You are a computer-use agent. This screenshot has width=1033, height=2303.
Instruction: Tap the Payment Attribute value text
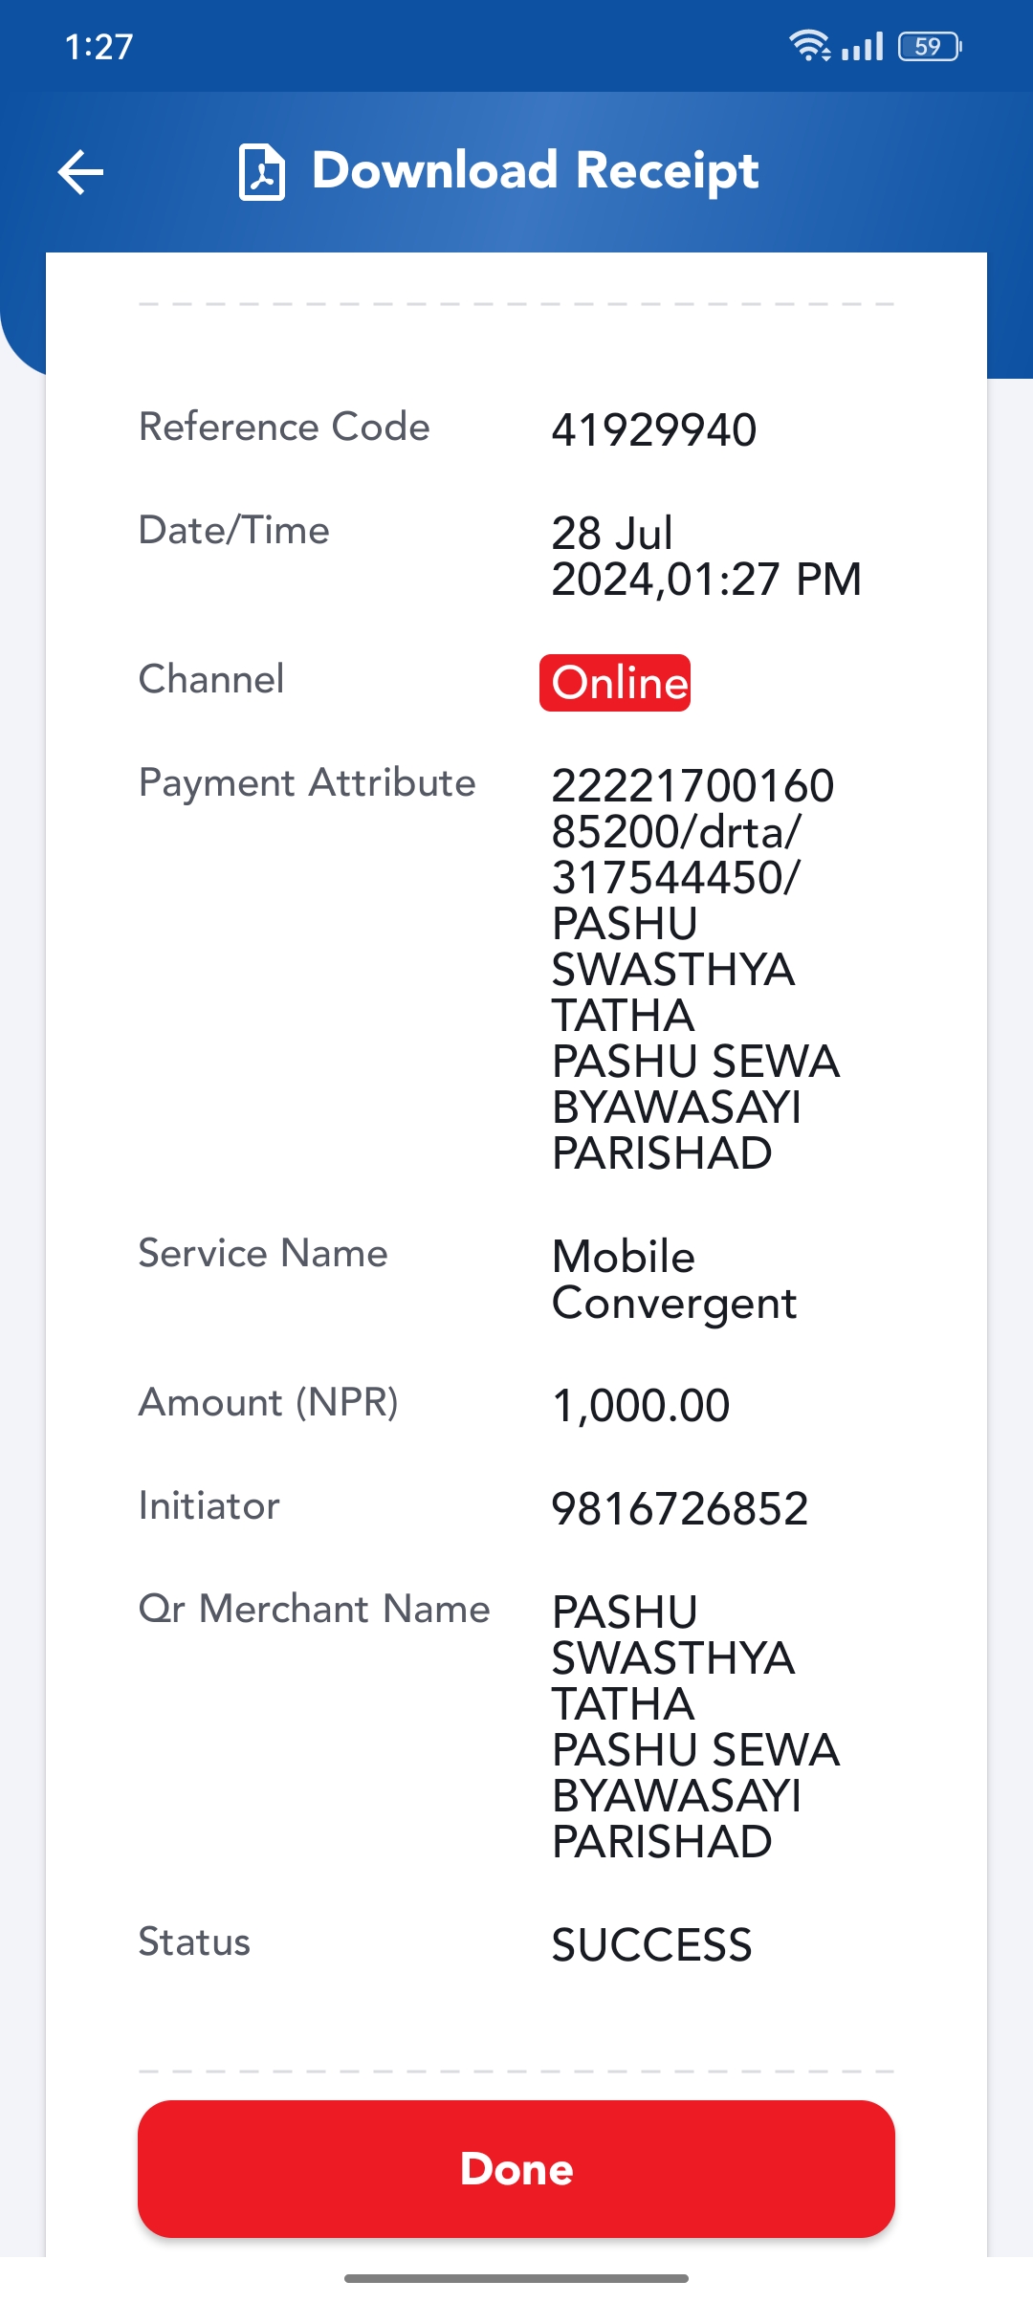coord(695,970)
